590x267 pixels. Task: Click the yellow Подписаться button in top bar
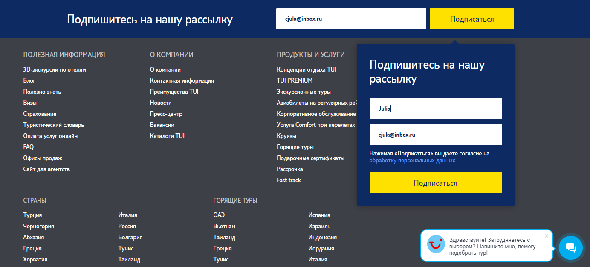(471, 19)
